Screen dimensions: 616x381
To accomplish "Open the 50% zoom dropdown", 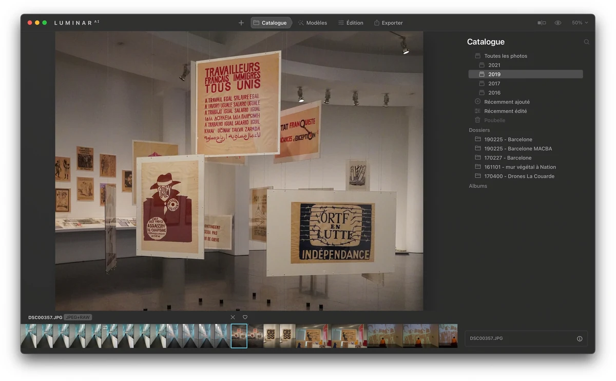I will pos(580,23).
